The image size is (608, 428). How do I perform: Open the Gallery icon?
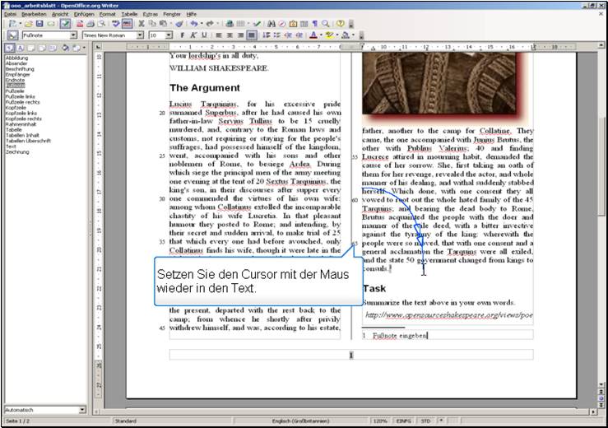coord(293,24)
